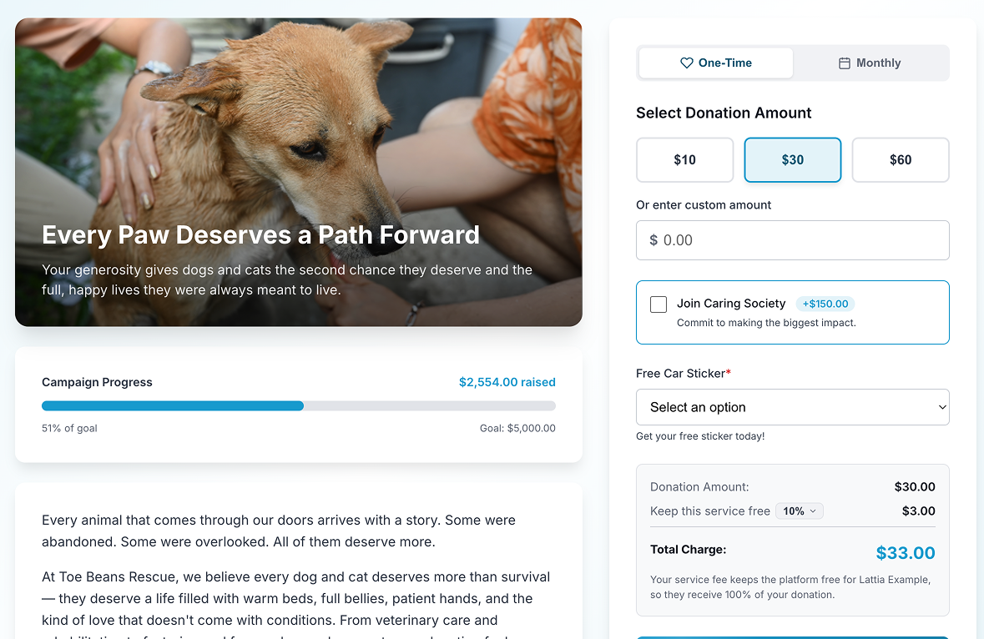The image size is (984, 639).
Task: Click the Campaign Progress bar
Action: tap(298, 405)
